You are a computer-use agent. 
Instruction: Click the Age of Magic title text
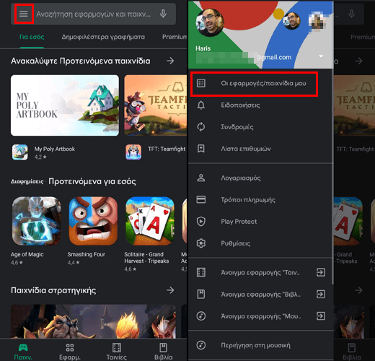[27, 254]
